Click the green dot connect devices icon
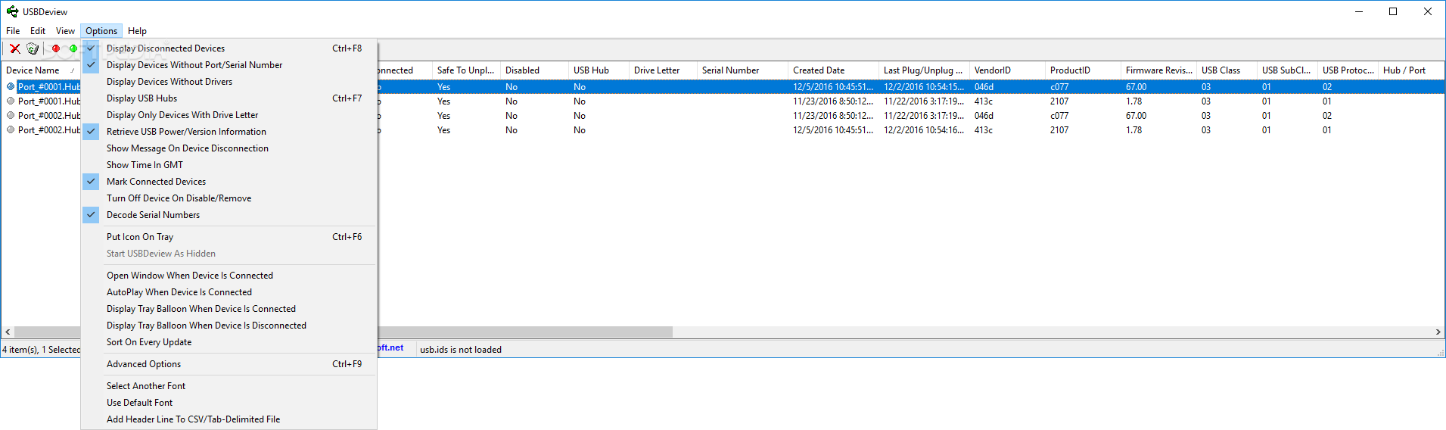The height and width of the screenshot is (430, 1446). coord(73,48)
